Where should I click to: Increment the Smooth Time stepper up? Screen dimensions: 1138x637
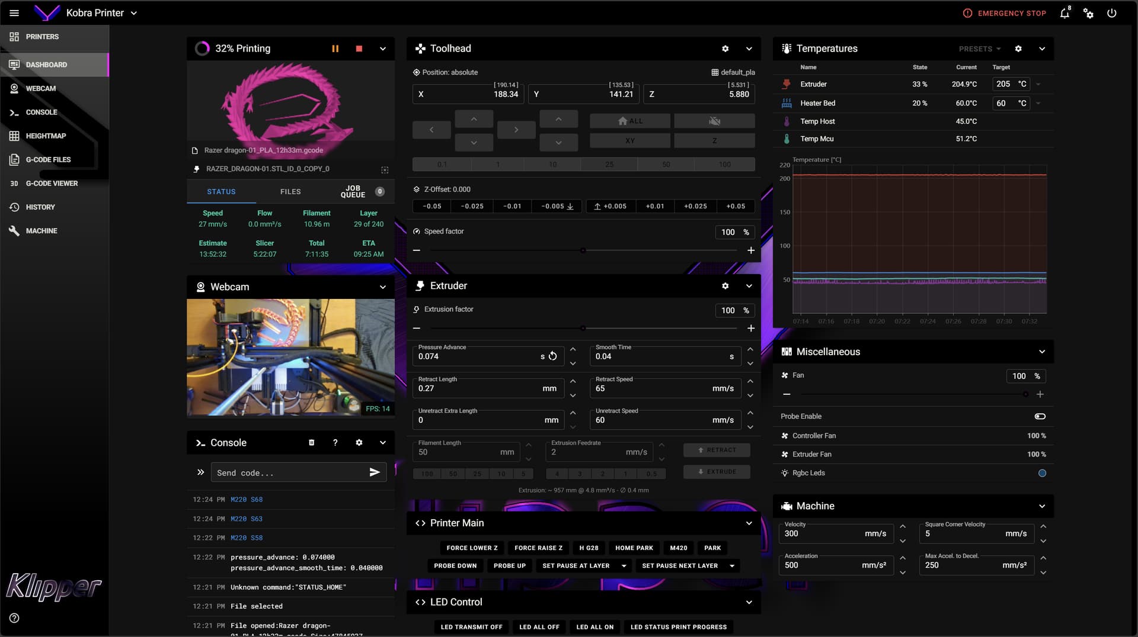[x=750, y=349]
